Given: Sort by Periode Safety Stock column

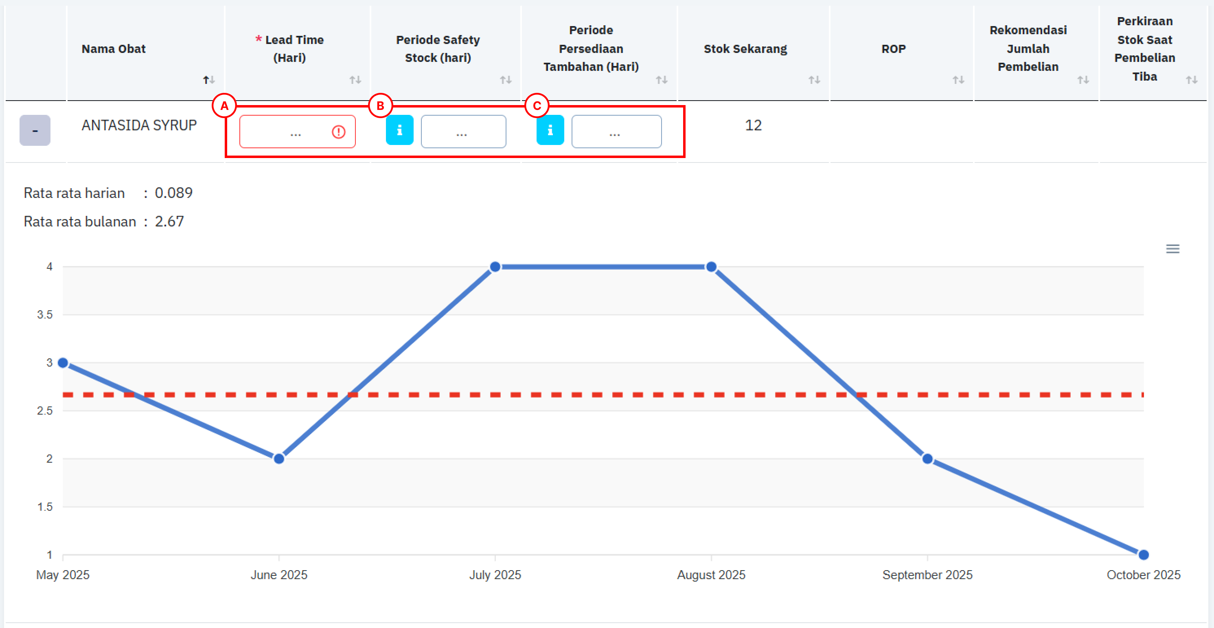Looking at the screenshot, I should pos(505,80).
